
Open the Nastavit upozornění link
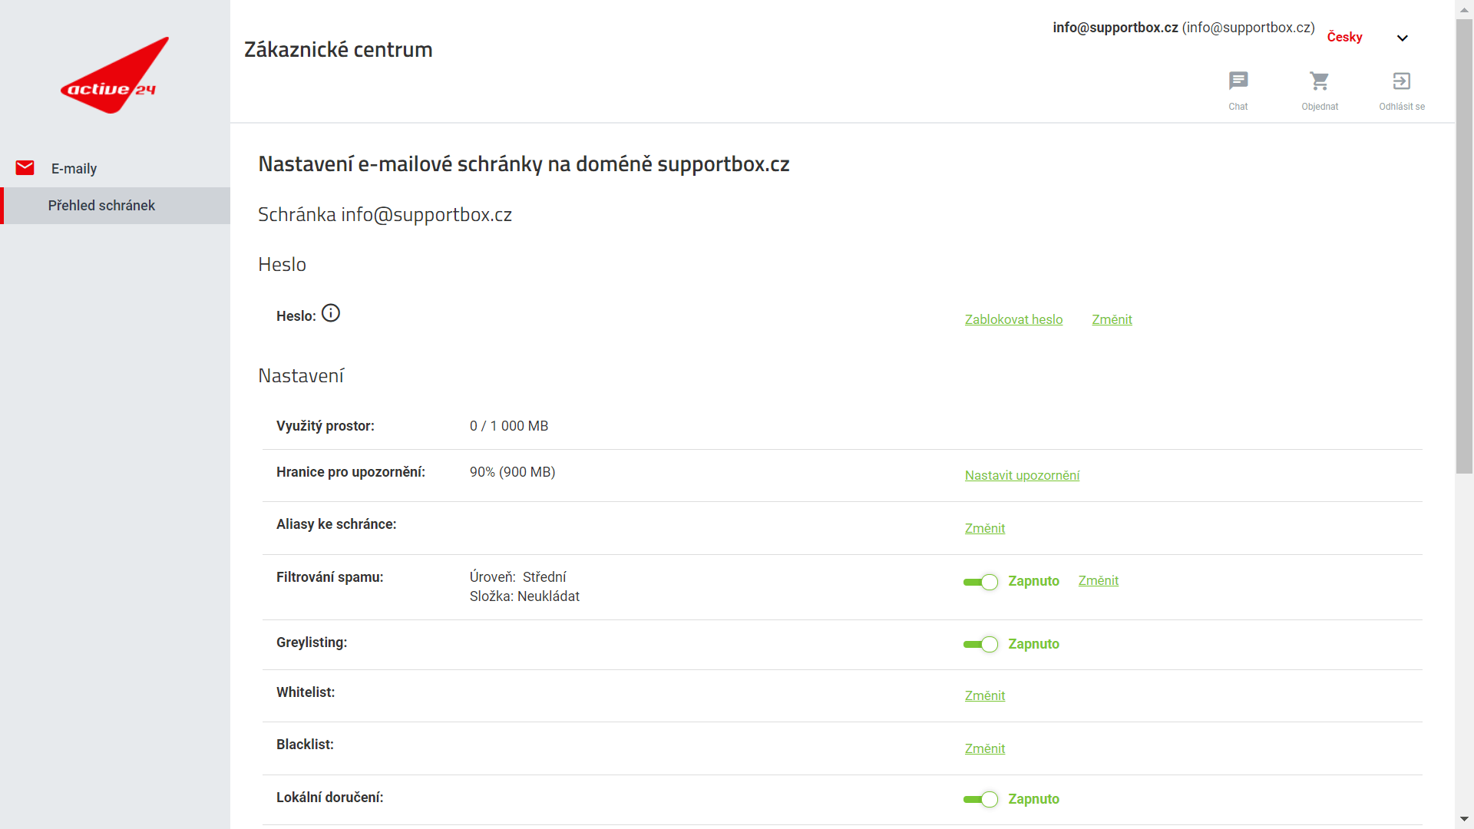click(1022, 476)
